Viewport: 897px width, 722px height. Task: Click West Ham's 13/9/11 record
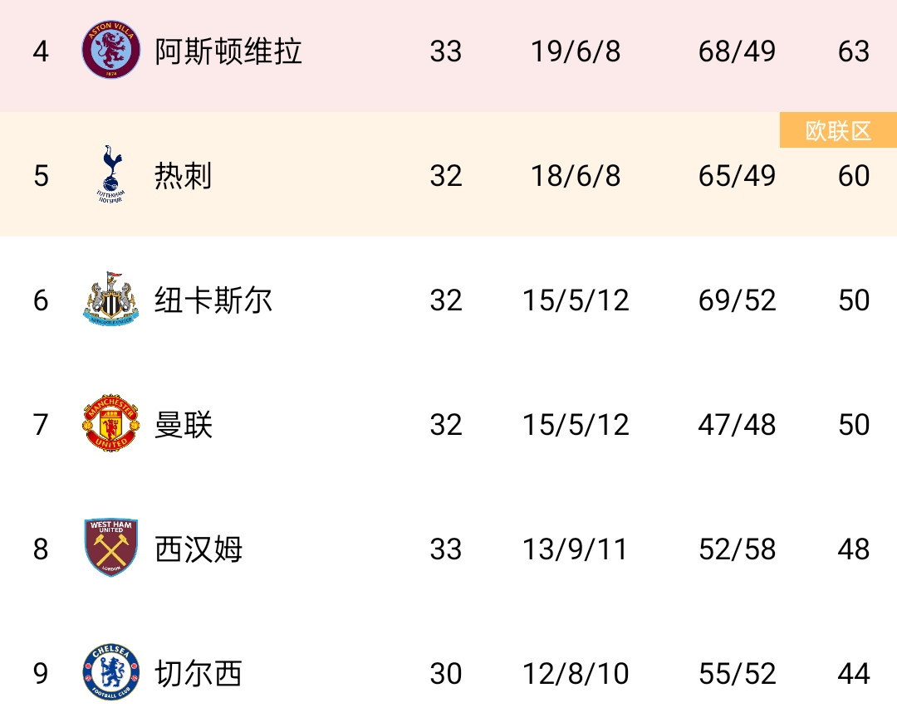point(576,549)
